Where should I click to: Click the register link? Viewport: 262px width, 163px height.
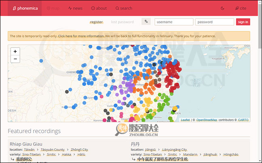[x=96, y=22]
